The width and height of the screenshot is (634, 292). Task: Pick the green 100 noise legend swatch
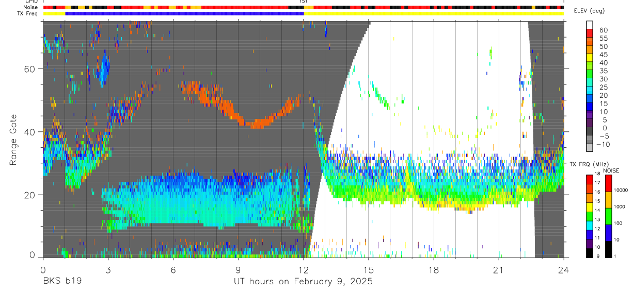click(x=609, y=216)
